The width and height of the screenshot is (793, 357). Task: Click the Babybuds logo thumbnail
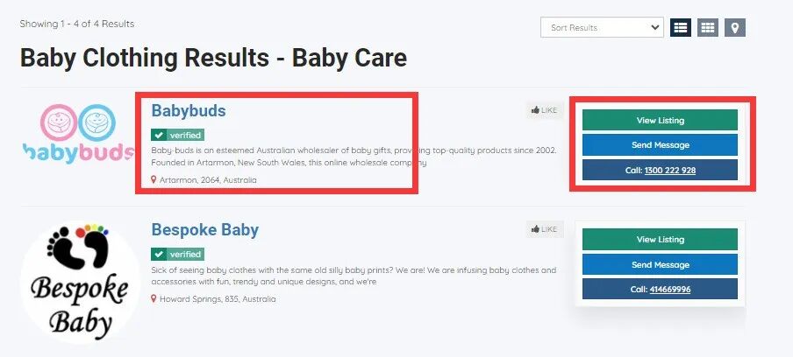(x=77, y=136)
